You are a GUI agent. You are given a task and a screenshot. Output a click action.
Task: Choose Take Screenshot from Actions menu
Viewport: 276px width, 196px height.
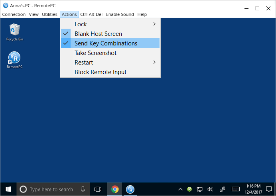110,53
